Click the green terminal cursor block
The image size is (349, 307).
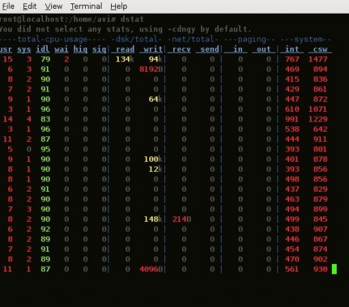(x=334, y=269)
